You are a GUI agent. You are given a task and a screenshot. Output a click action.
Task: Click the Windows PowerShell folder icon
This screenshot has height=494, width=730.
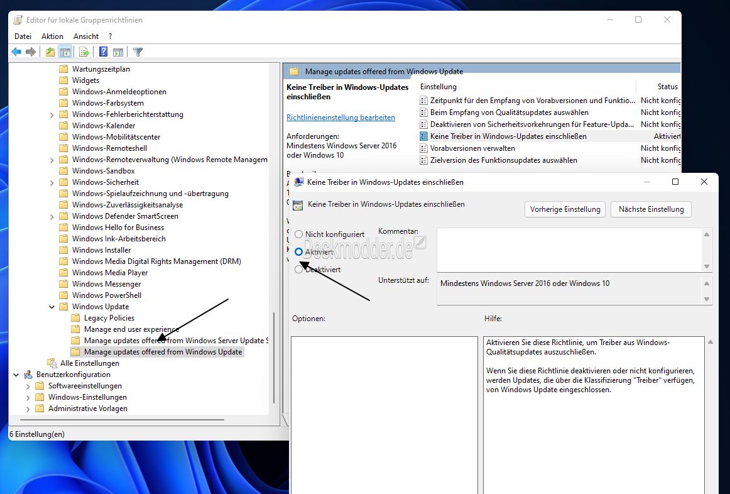[x=63, y=295]
